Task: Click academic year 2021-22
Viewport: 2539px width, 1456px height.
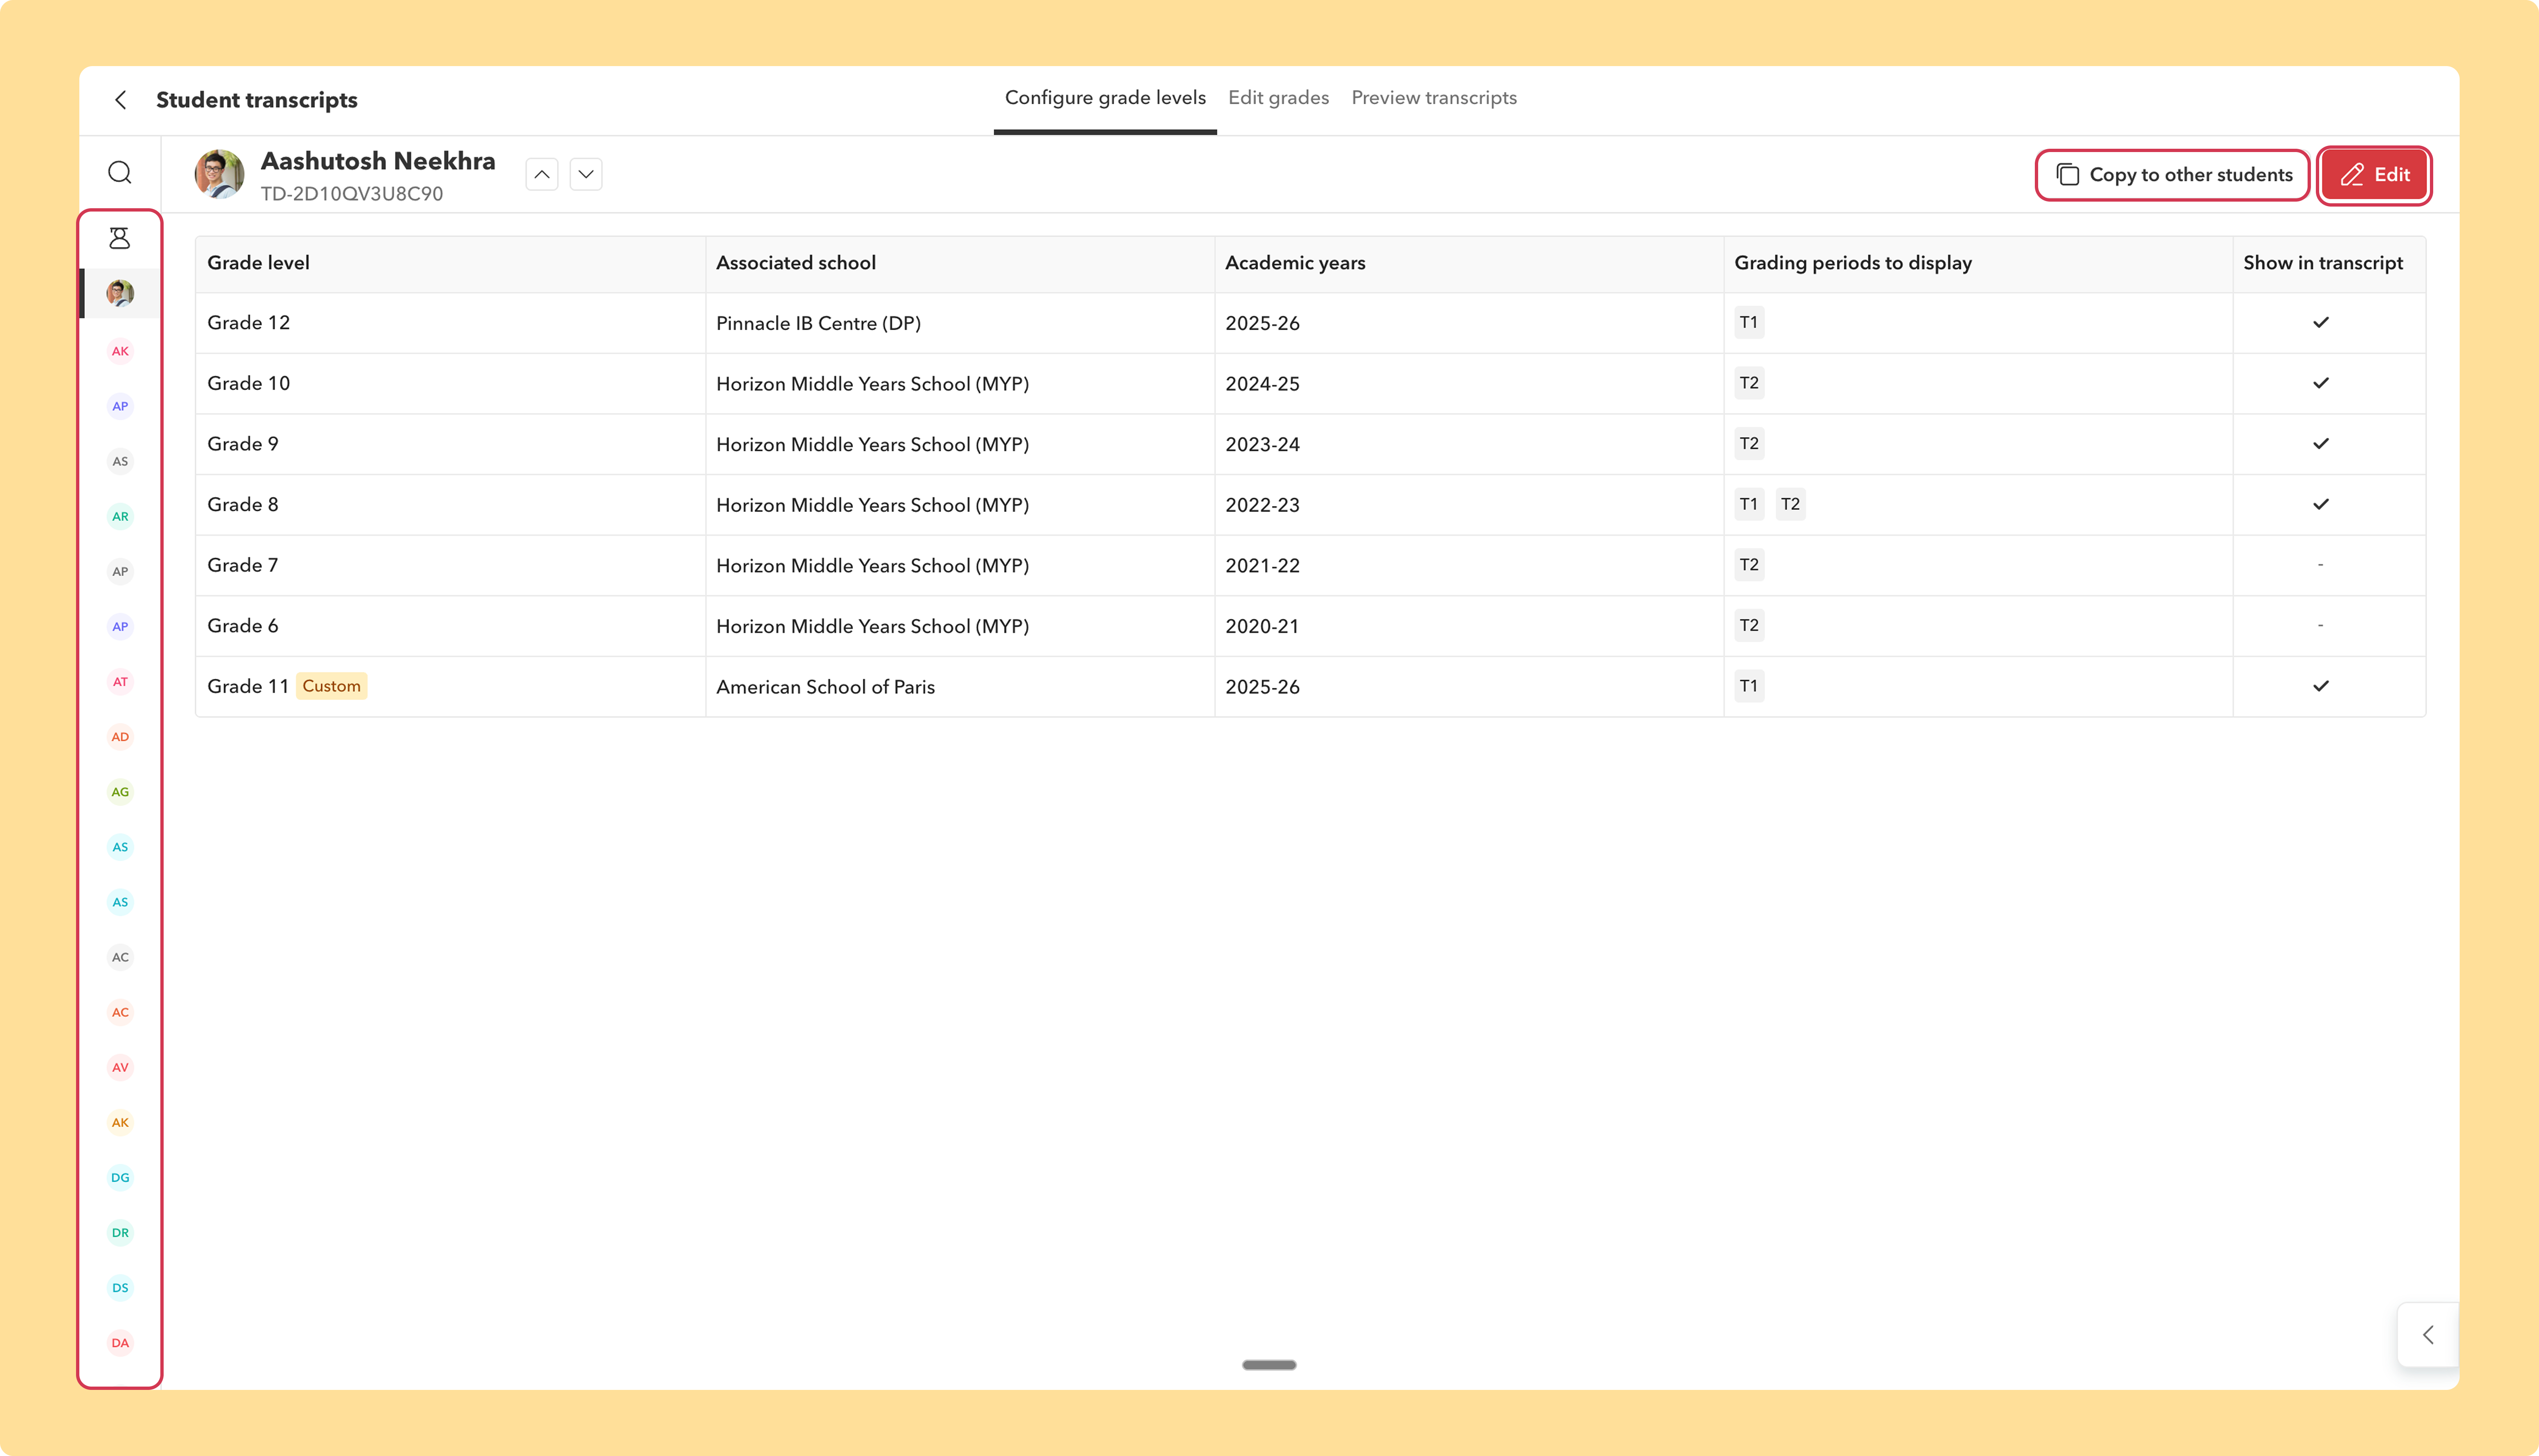Action: point(1262,566)
